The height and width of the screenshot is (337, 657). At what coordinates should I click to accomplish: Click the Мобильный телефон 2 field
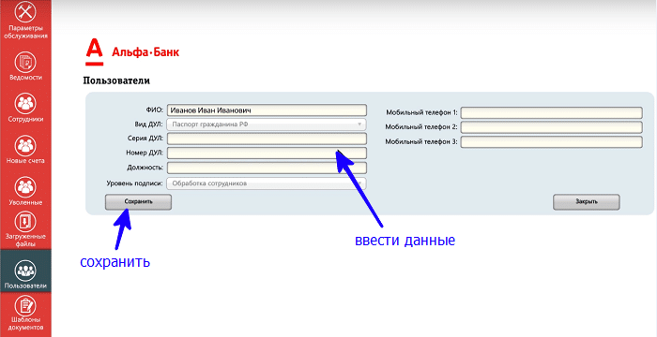tap(552, 127)
